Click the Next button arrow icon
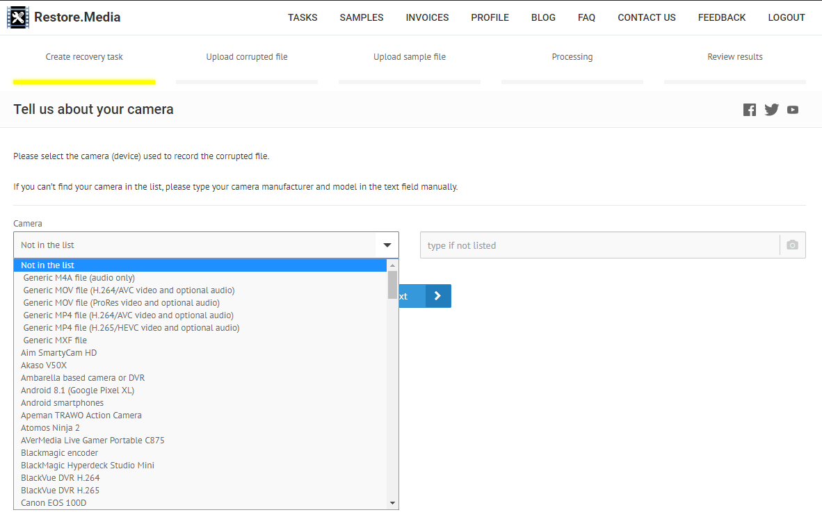The width and height of the screenshot is (822, 526). tap(437, 296)
